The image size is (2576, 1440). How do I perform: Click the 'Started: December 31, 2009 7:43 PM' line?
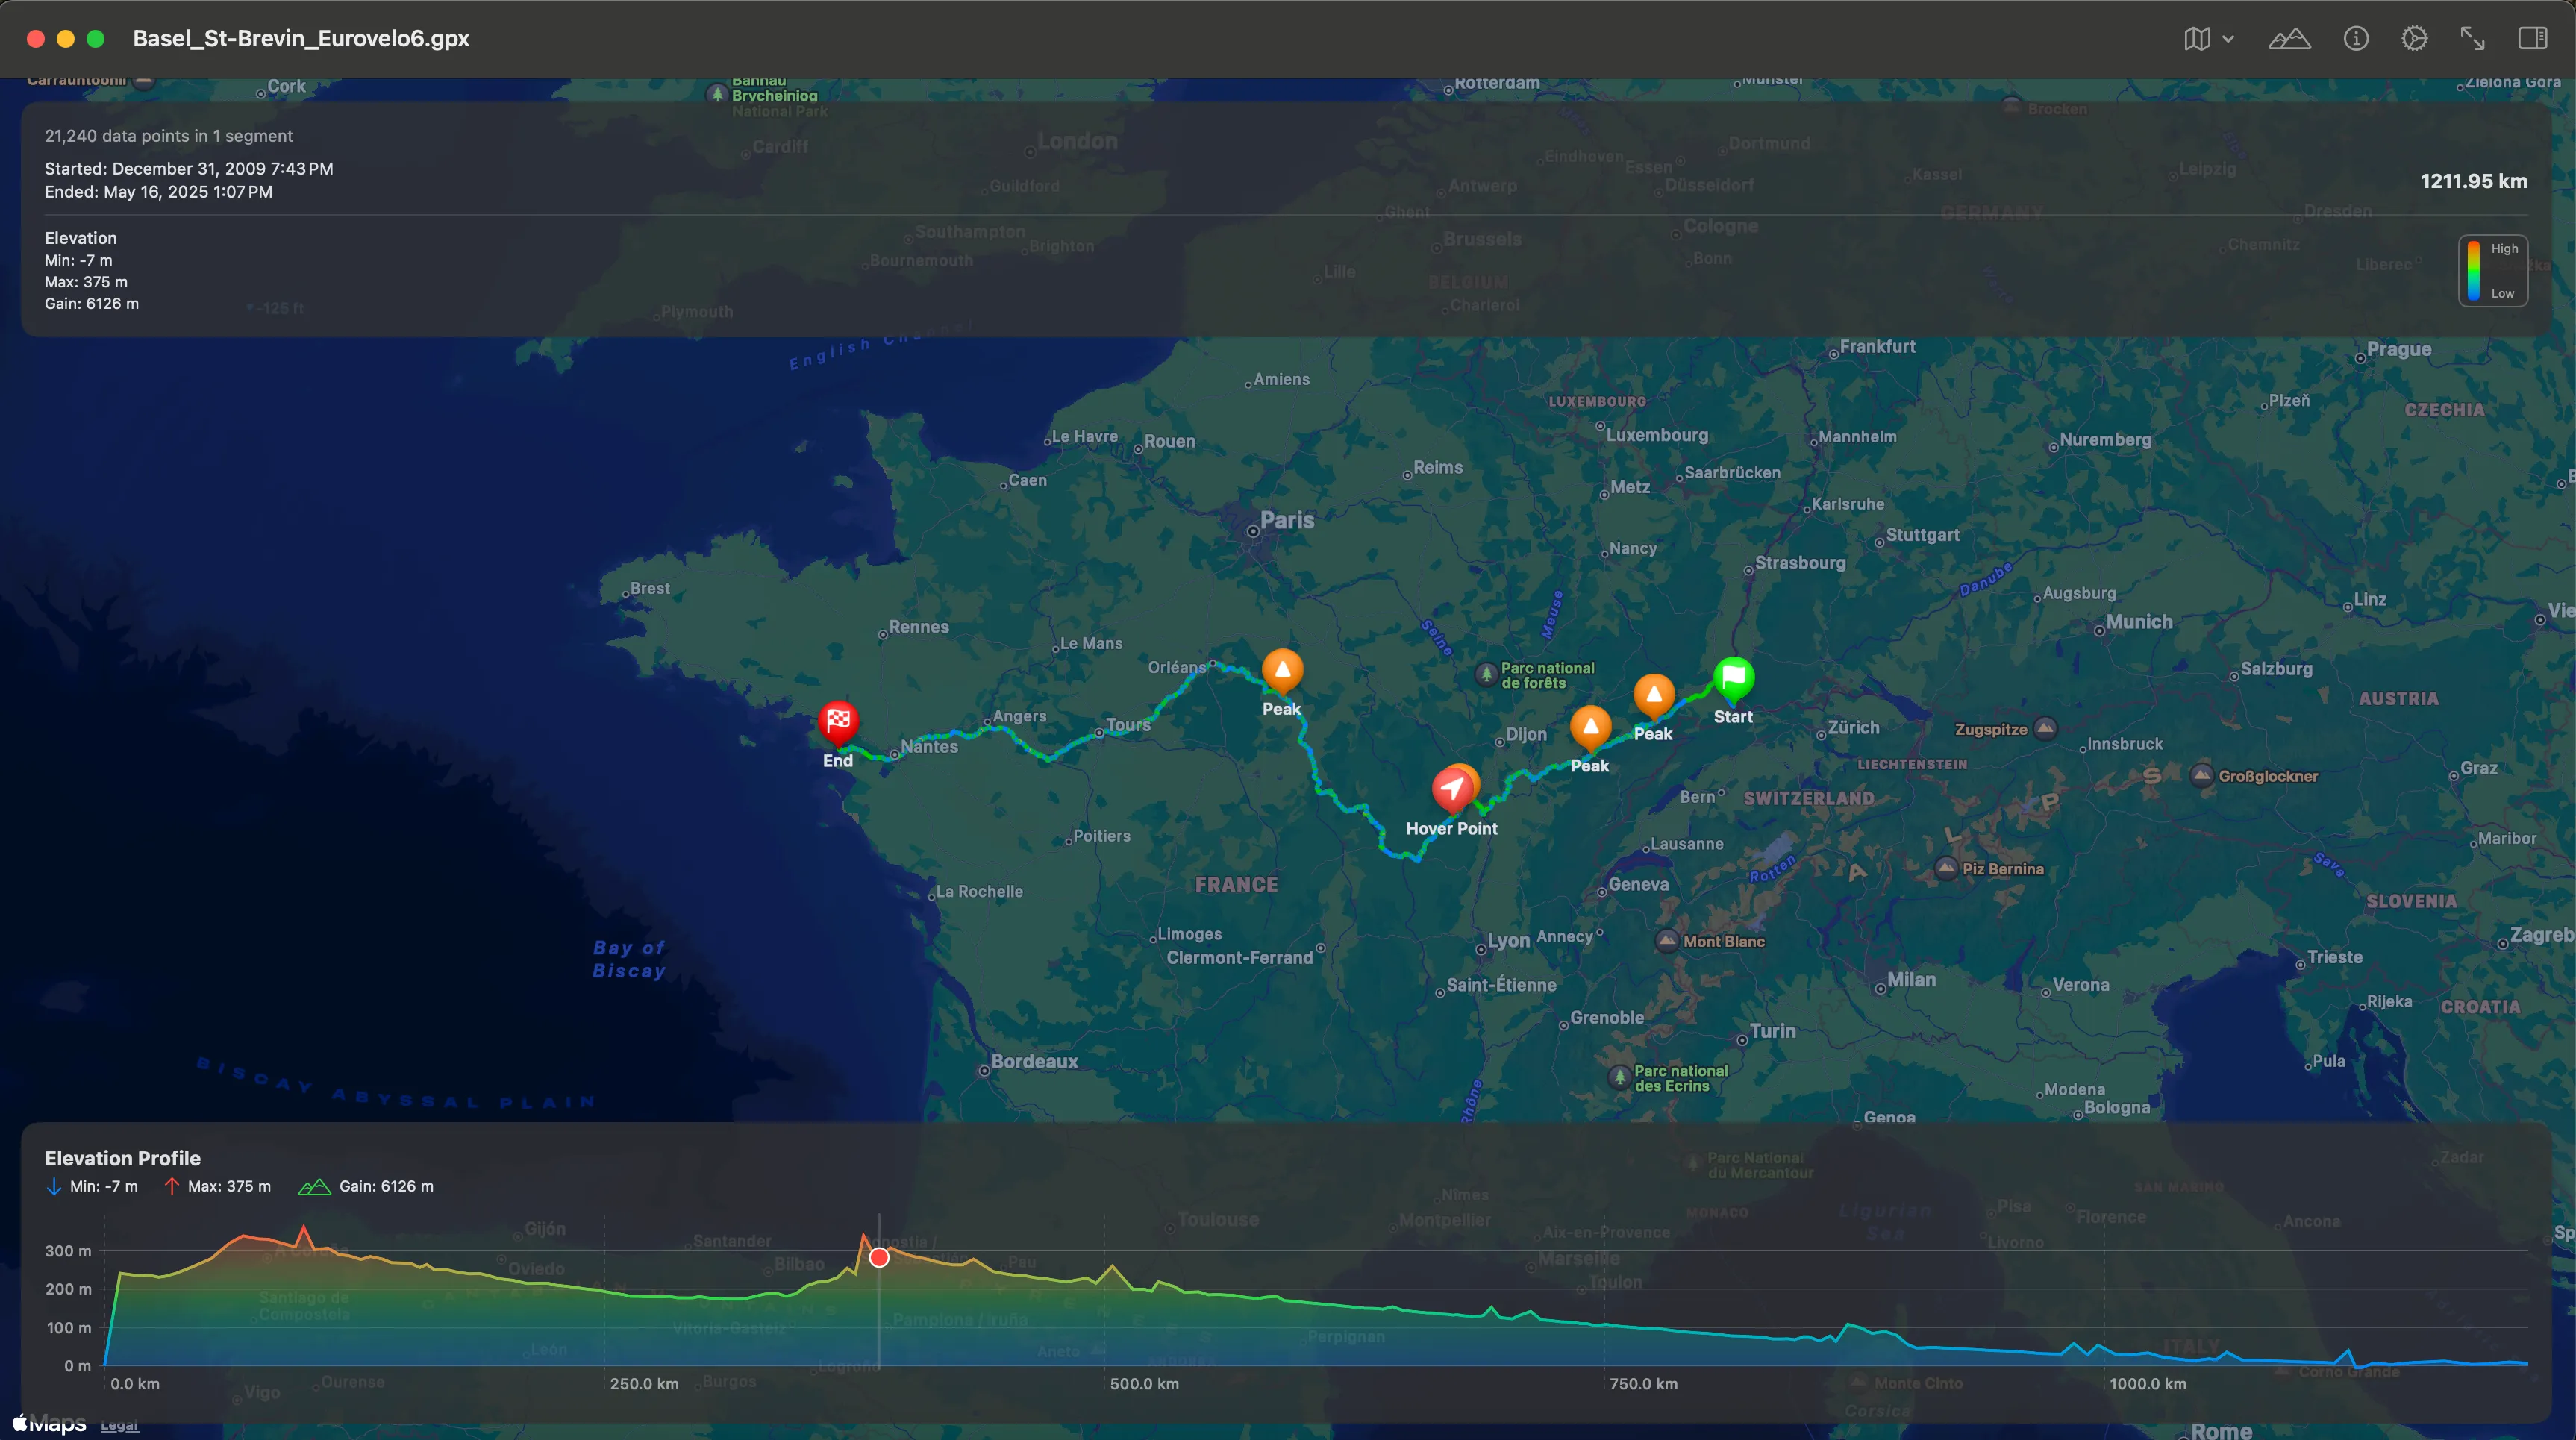tap(189, 168)
